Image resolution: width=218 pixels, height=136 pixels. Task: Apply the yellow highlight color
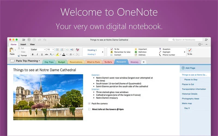tap(57, 54)
